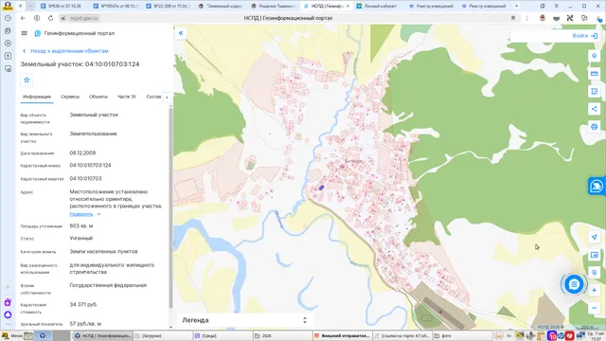Open the round chat support button
Screen dimensions: 606x341
[x=574, y=284]
